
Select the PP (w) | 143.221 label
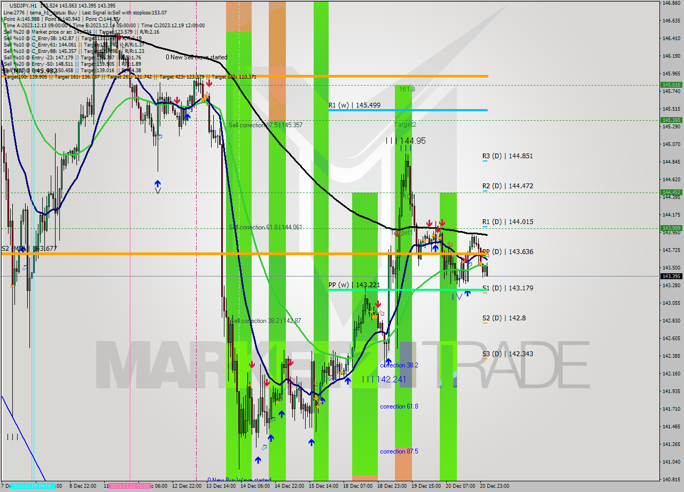(354, 285)
